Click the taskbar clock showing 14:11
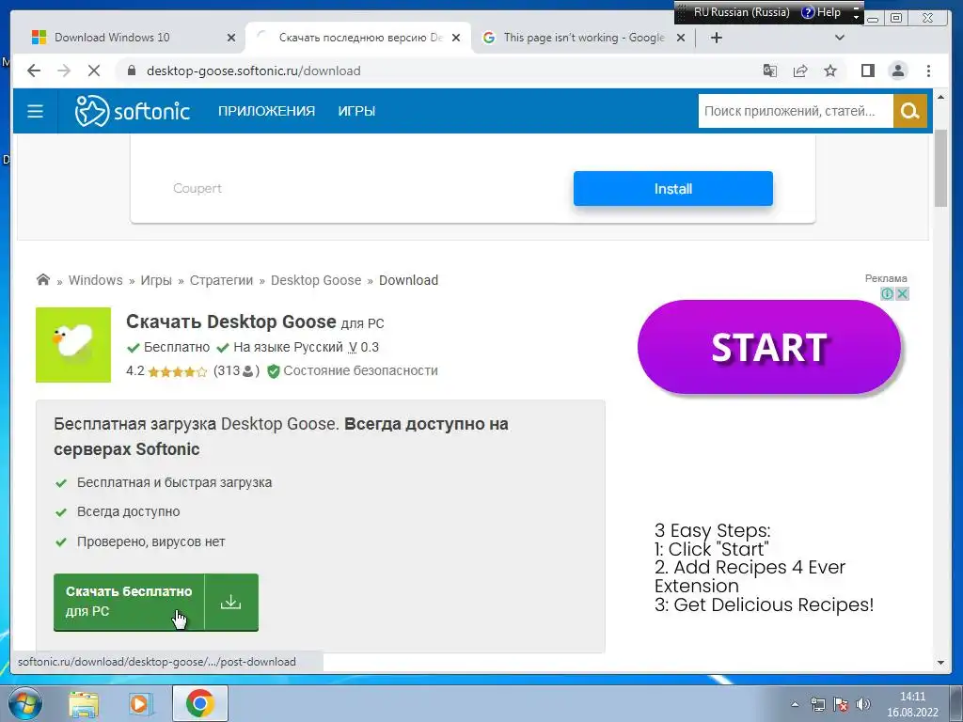 point(912,704)
